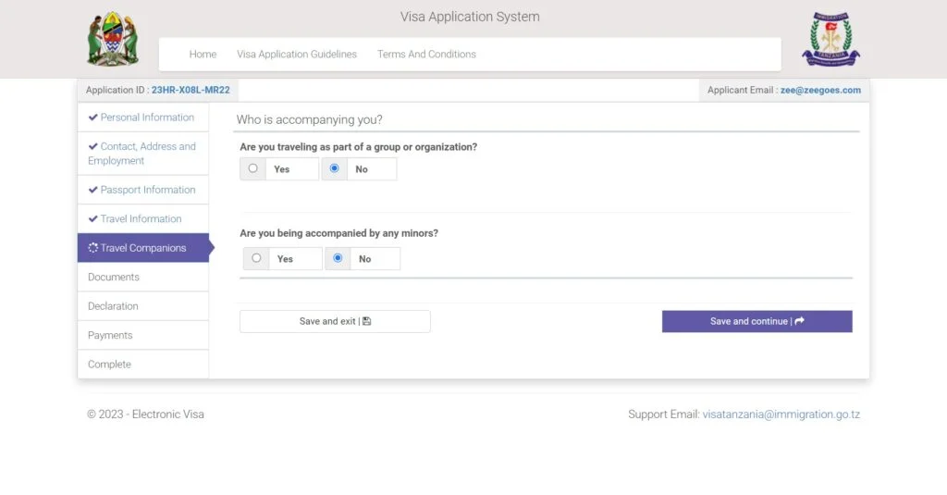947x495 pixels.
Task: Click the Tanzania coat of arms logo
Action: click(x=113, y=40)
